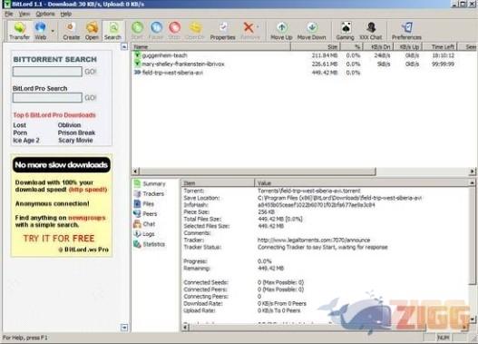Switch to the Statistics details tab
The height and width of the screenshot is (344, 478).
(x=150, y=244)
